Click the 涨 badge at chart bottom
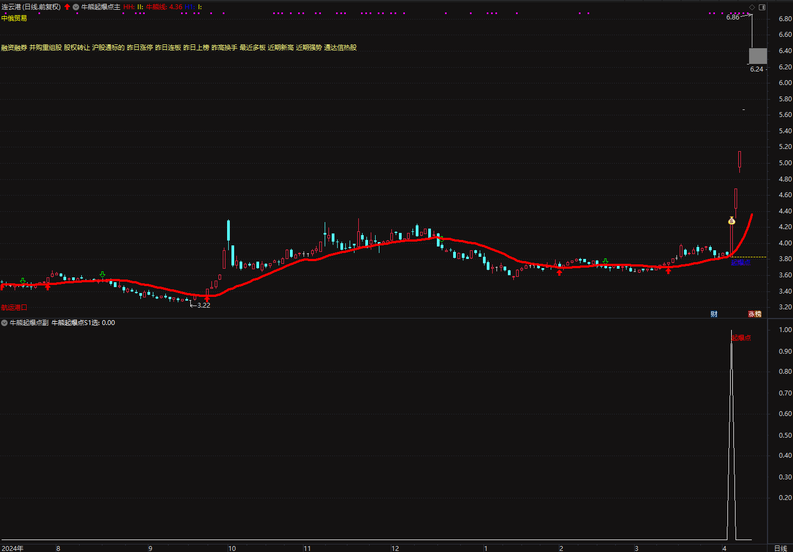This screenshot has width=793, height=552. (x=752, y=314)
